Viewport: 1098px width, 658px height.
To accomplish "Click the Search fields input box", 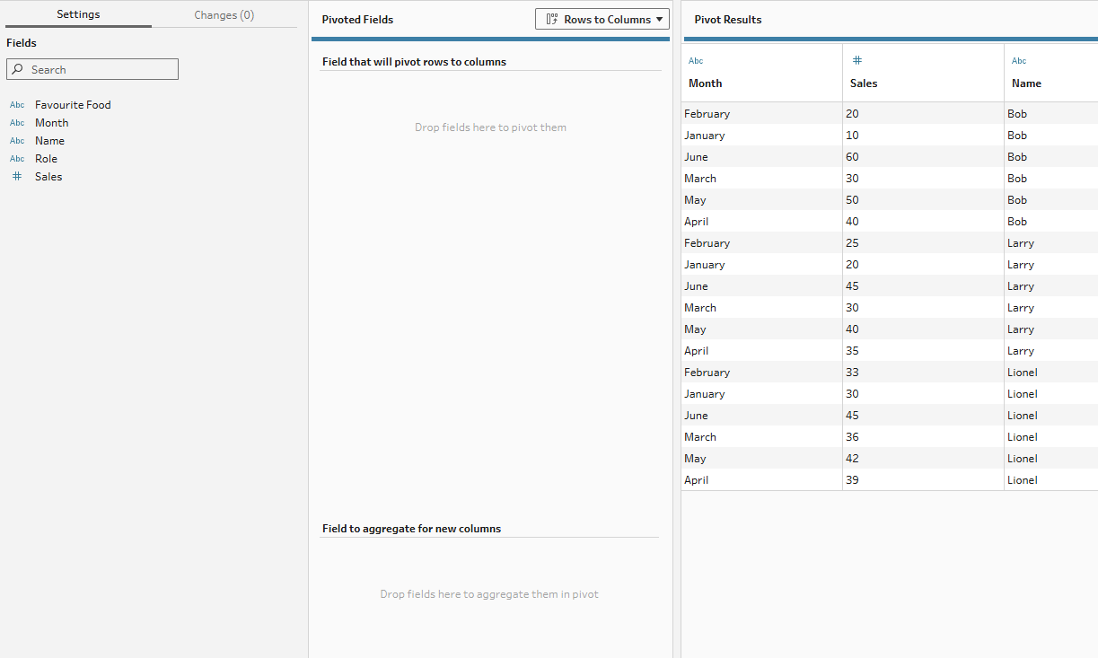I will point(92,69).
